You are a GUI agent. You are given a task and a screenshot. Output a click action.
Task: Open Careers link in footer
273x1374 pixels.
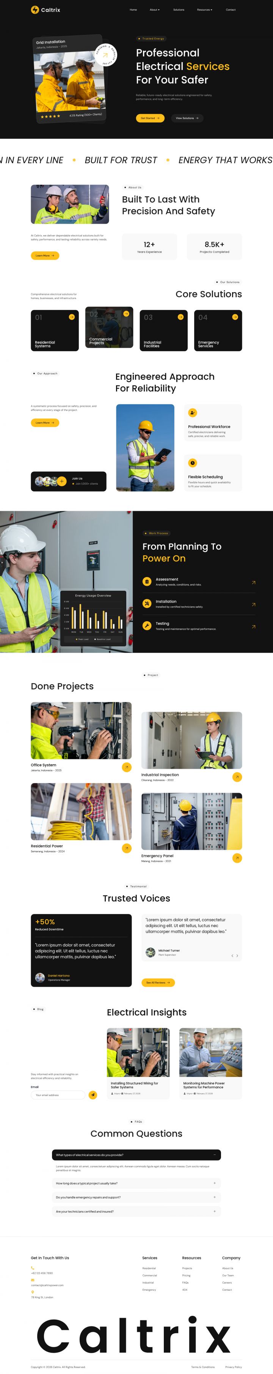click(227, 1283)
